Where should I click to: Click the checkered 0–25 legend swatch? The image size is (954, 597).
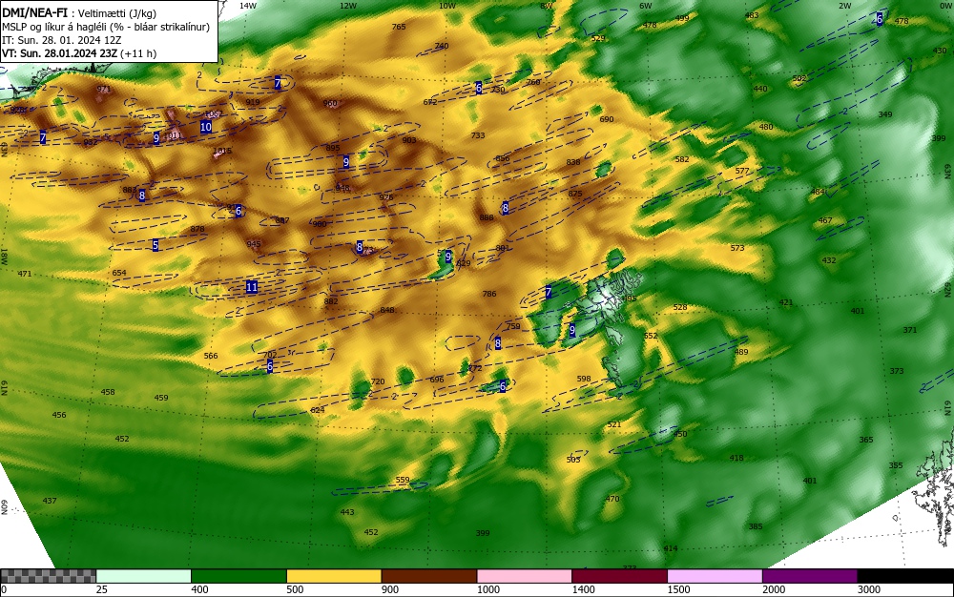pos(48,576)
